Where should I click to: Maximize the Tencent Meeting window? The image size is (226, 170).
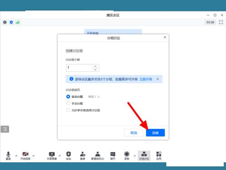tap(215, 15)
